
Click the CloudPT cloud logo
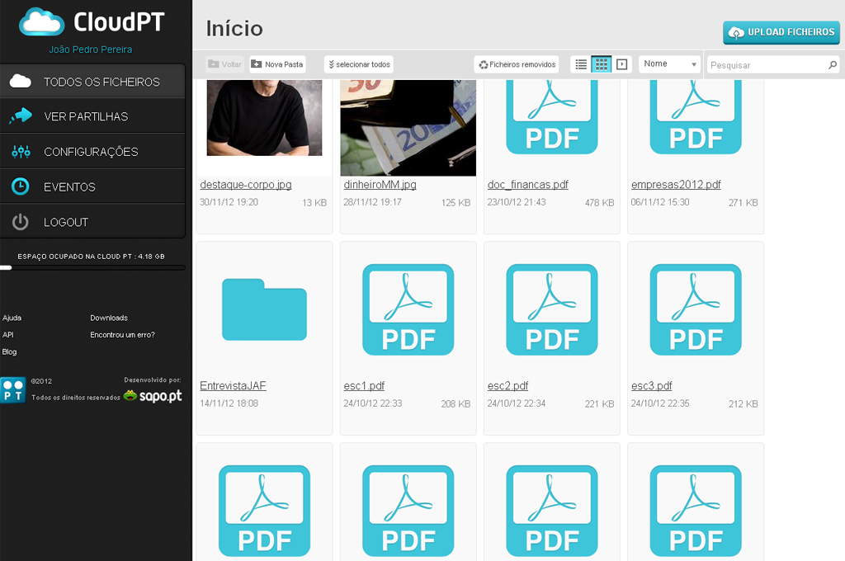pos(41,21)
